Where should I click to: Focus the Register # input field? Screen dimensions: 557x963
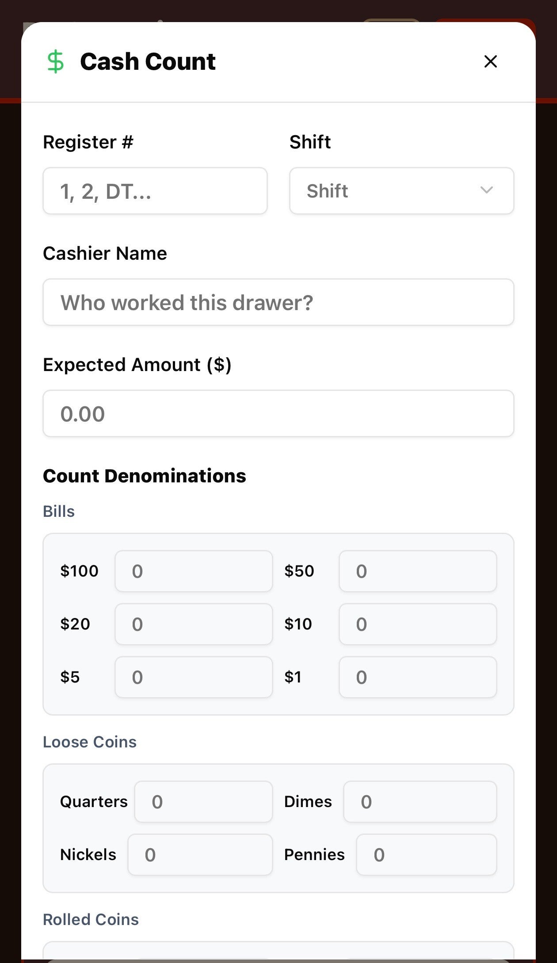[155, 191]
